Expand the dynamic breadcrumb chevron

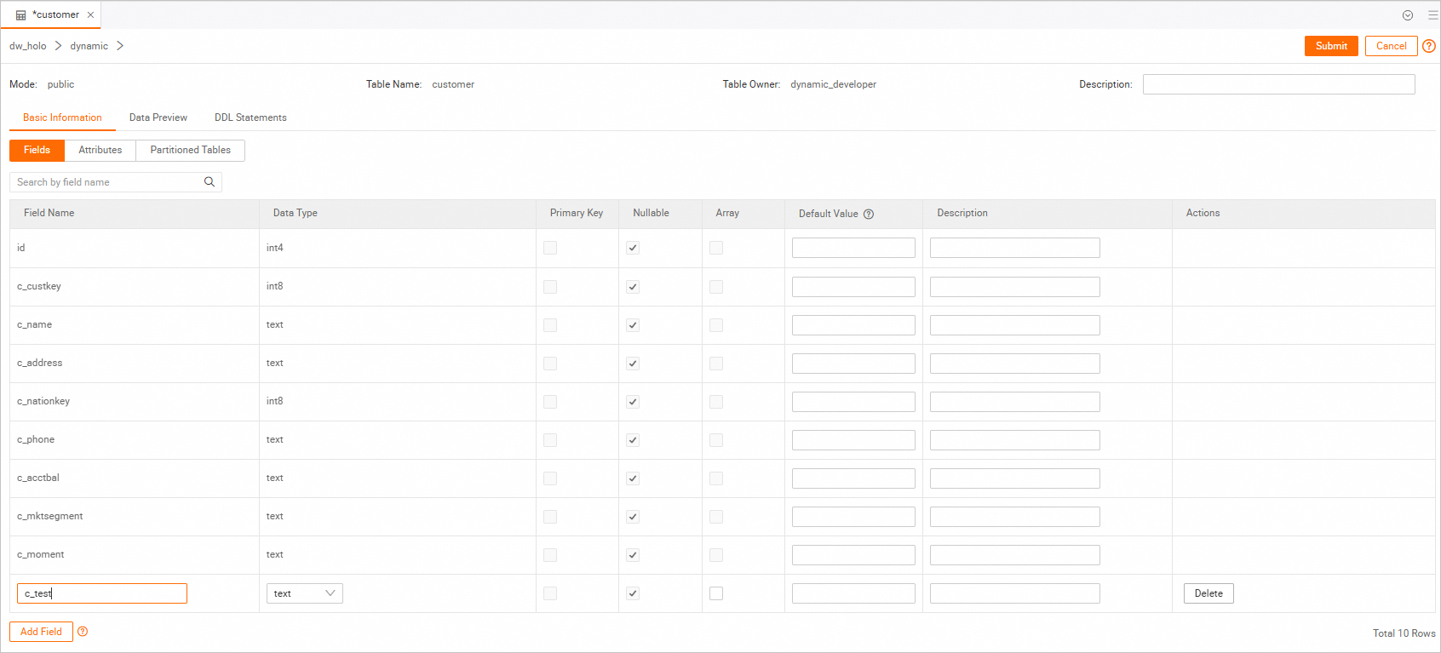pos(120,46)
